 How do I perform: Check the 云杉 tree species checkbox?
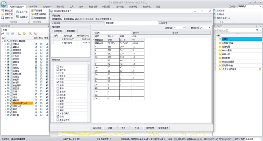pyautogui.click(x=58, y=67)
